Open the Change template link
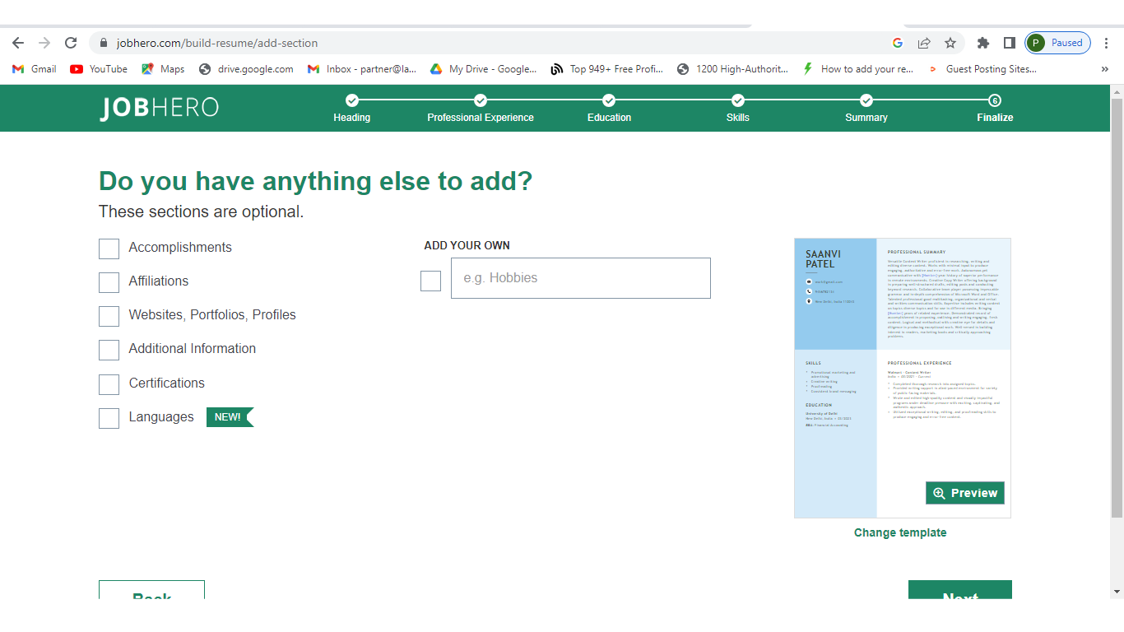 click(x=900, y=532)
